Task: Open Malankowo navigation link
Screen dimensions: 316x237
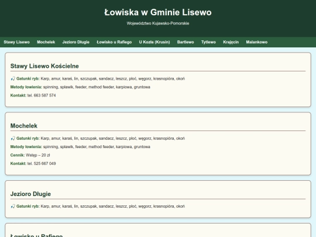Action: (x=256, y=42)
